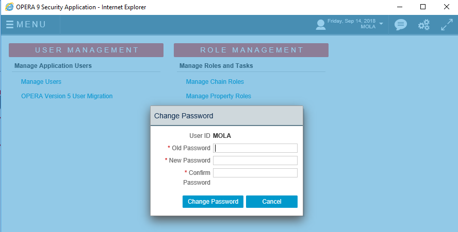Select the USER MANAGEMENT header
The width and height of the screenshot is (458, 232).
(86, 50)
